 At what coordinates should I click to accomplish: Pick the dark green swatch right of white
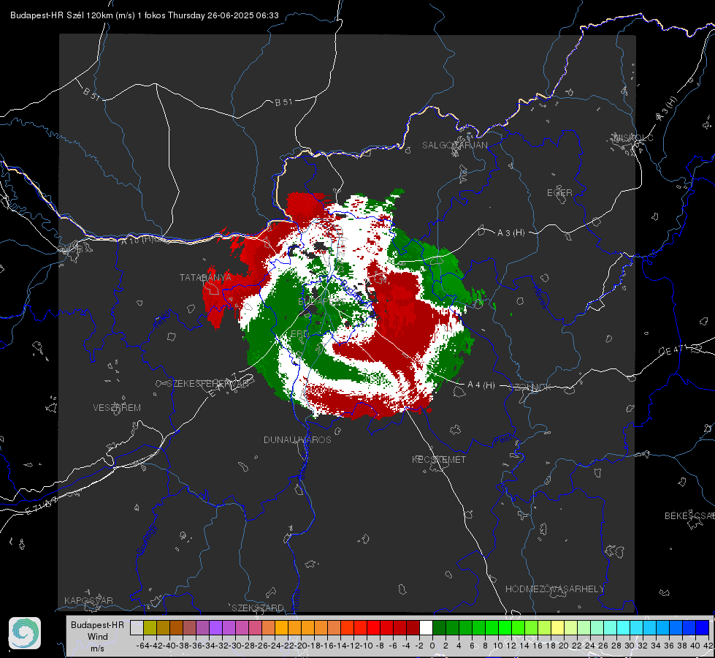pyautogui.click(x=439, y=627)
